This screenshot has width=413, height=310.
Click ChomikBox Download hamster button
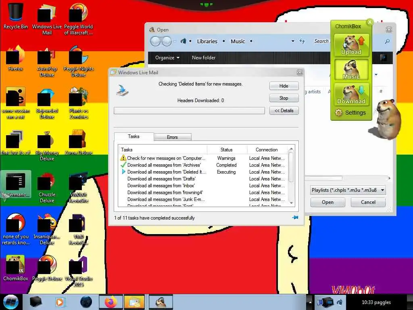351,94
